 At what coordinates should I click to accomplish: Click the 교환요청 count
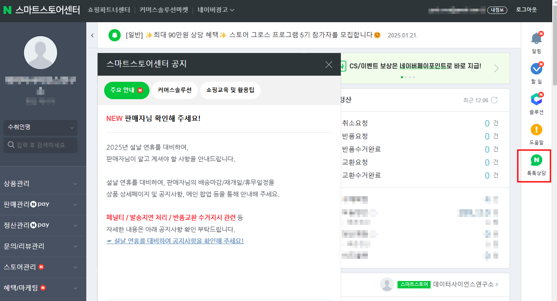click(x=487, y=163)
